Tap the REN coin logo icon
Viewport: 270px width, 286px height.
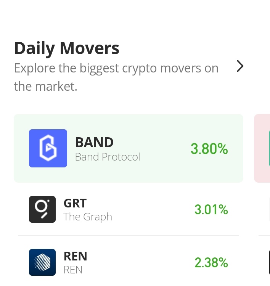(42, 262)
